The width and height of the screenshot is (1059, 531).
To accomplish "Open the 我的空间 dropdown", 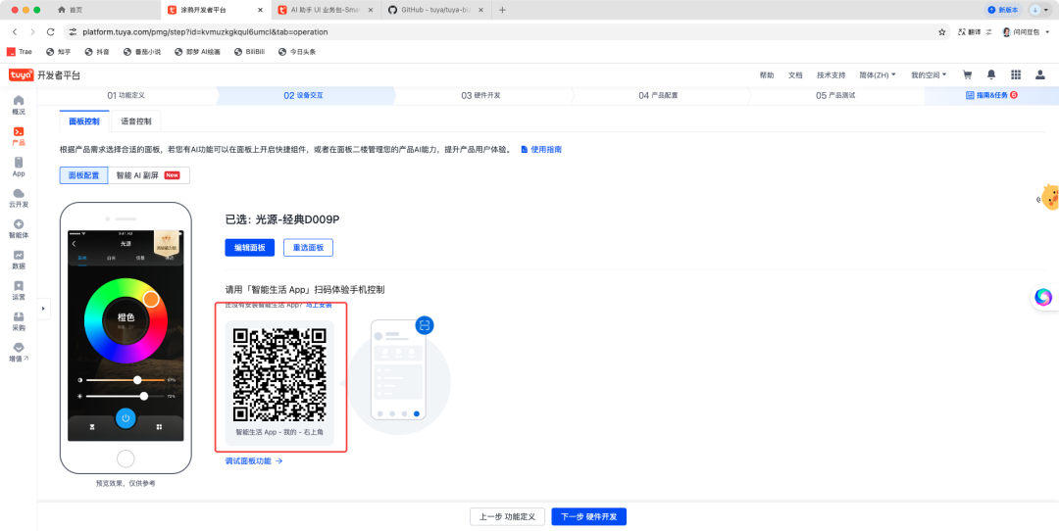I will [929, 74].
